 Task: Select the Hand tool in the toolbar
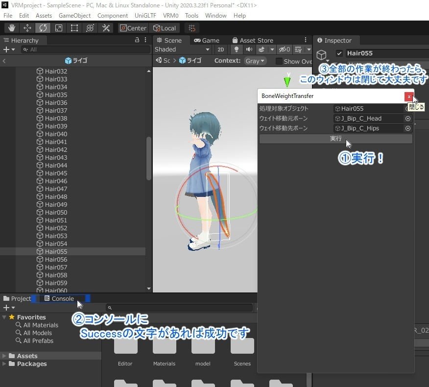pos(12,28)
